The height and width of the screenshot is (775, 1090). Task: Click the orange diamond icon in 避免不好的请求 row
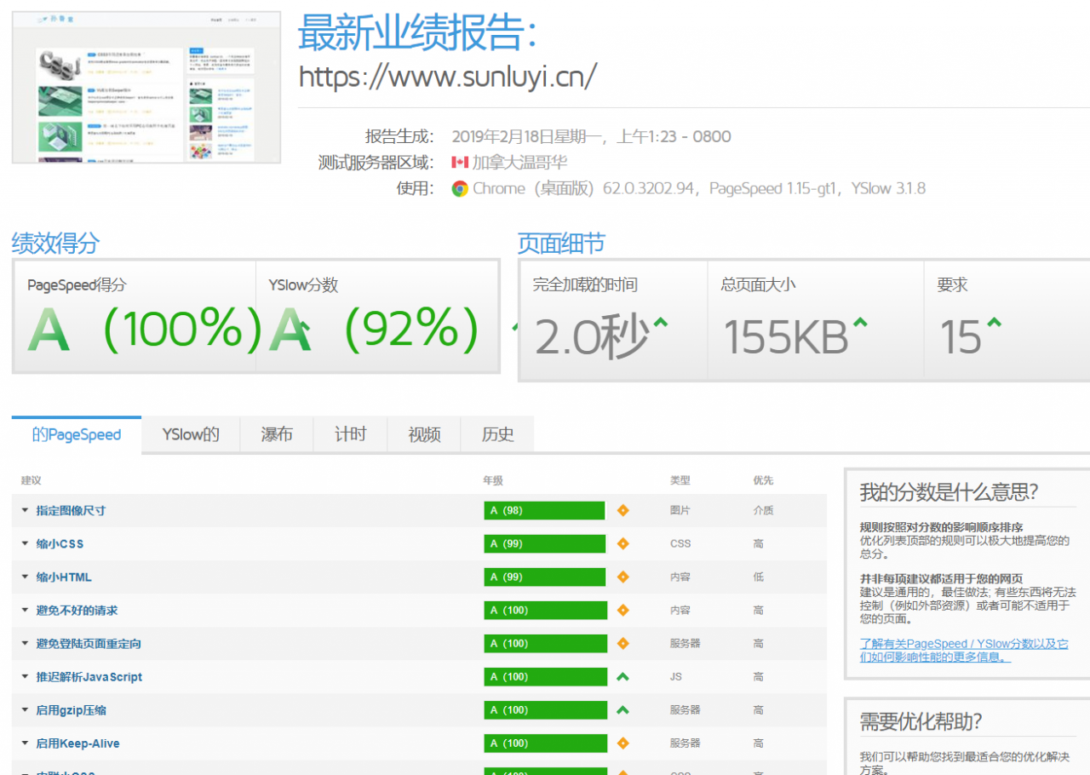click(622, 611)
